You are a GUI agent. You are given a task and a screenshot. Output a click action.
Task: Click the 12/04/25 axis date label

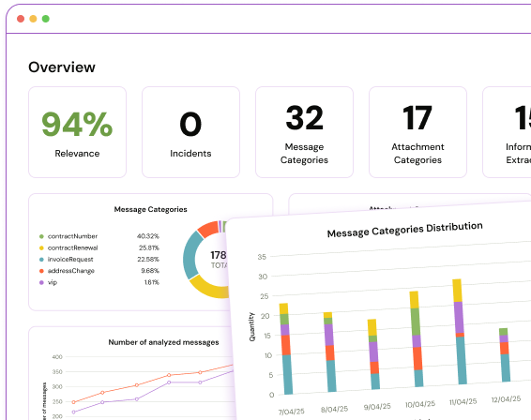(x=506, y=399)
